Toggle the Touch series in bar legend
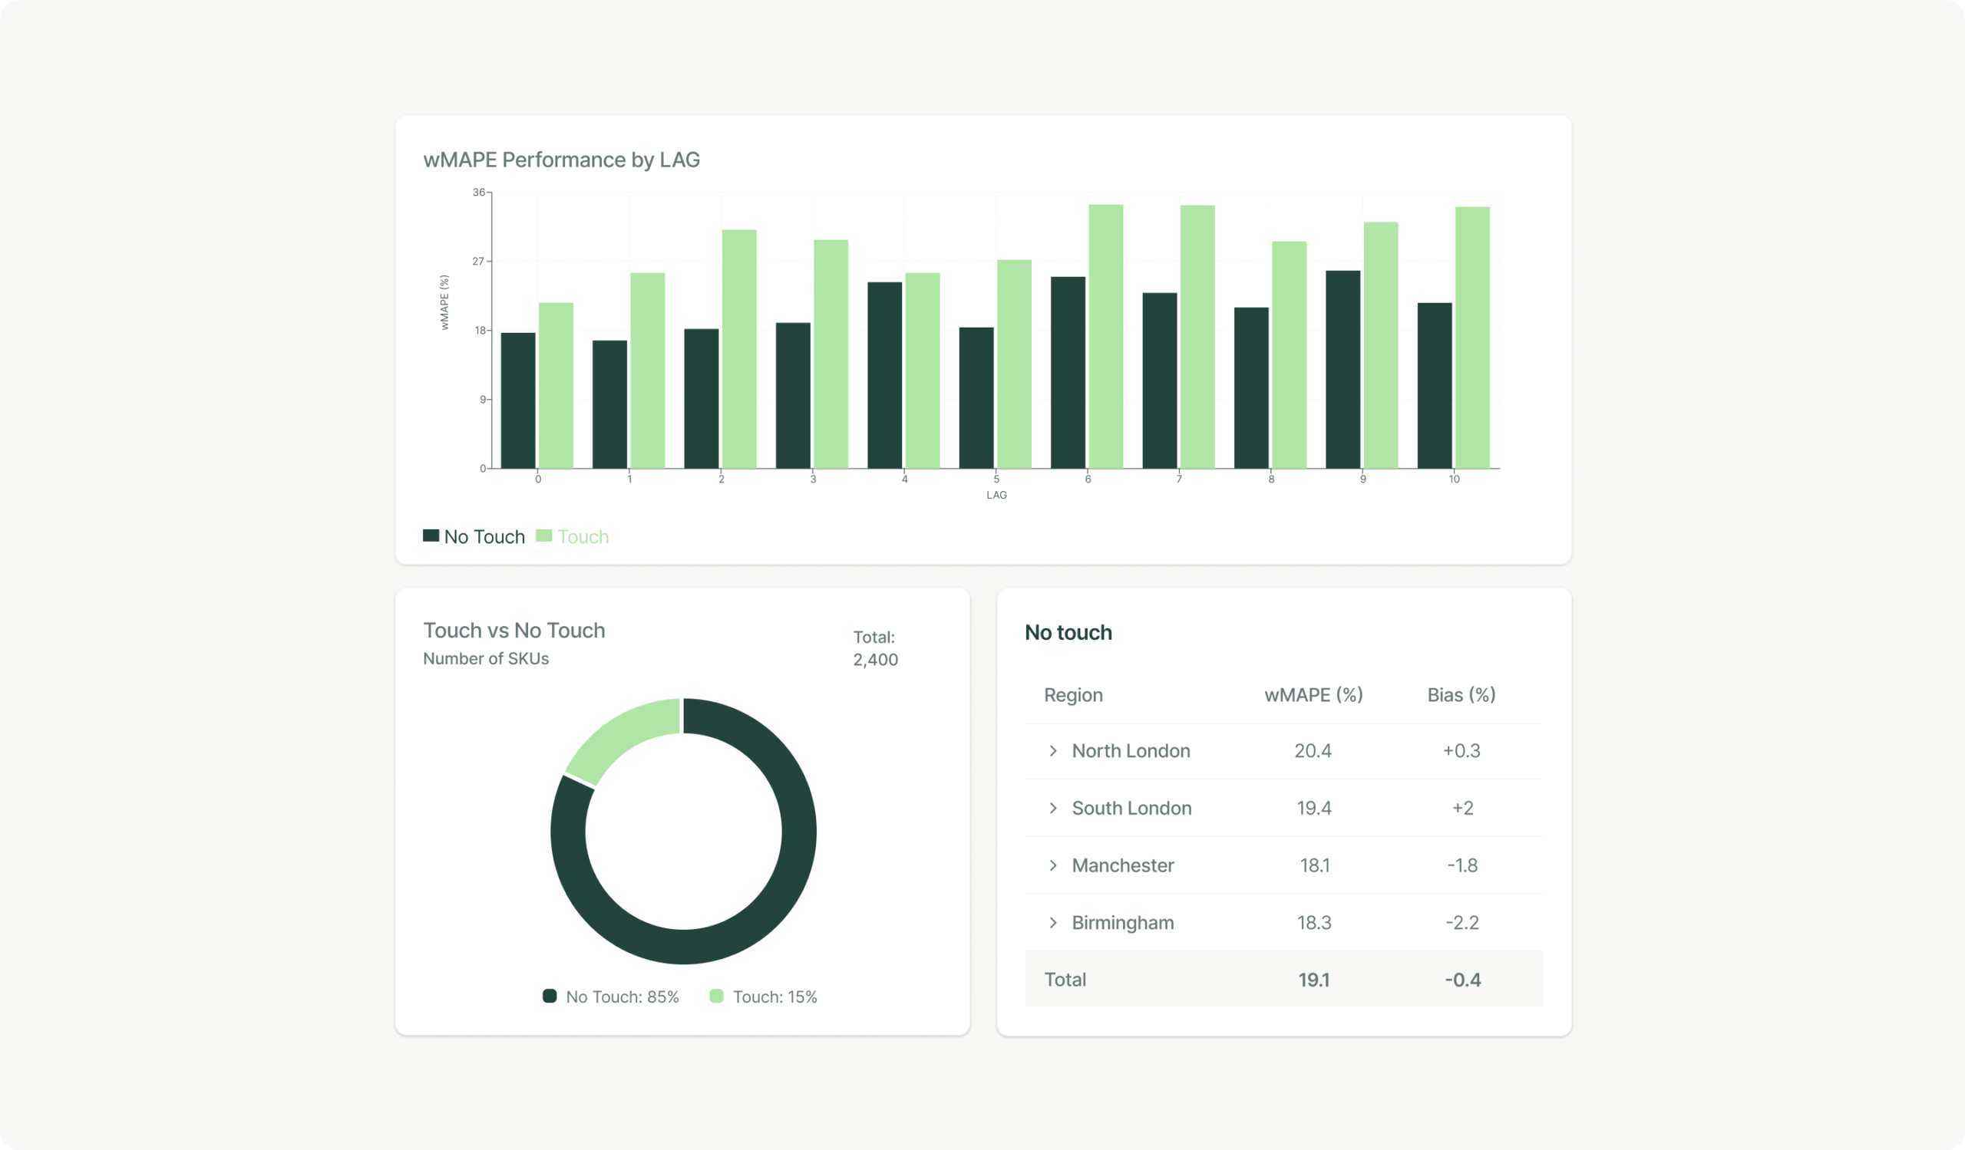This screenshot has width=1965, height=1150. click(582, 537)
